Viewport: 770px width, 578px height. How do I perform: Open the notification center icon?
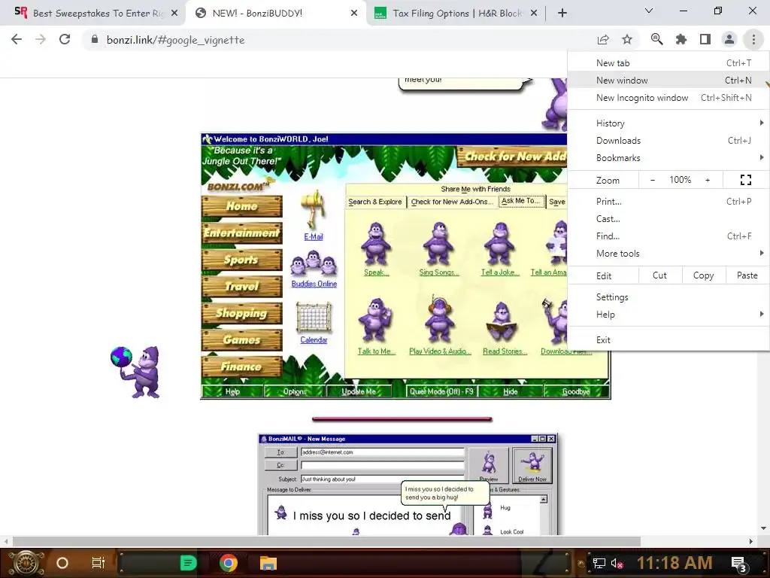coord(739,564)
